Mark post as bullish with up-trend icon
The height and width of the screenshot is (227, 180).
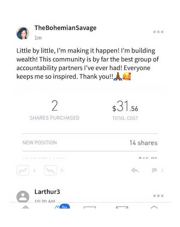point(23,170)
